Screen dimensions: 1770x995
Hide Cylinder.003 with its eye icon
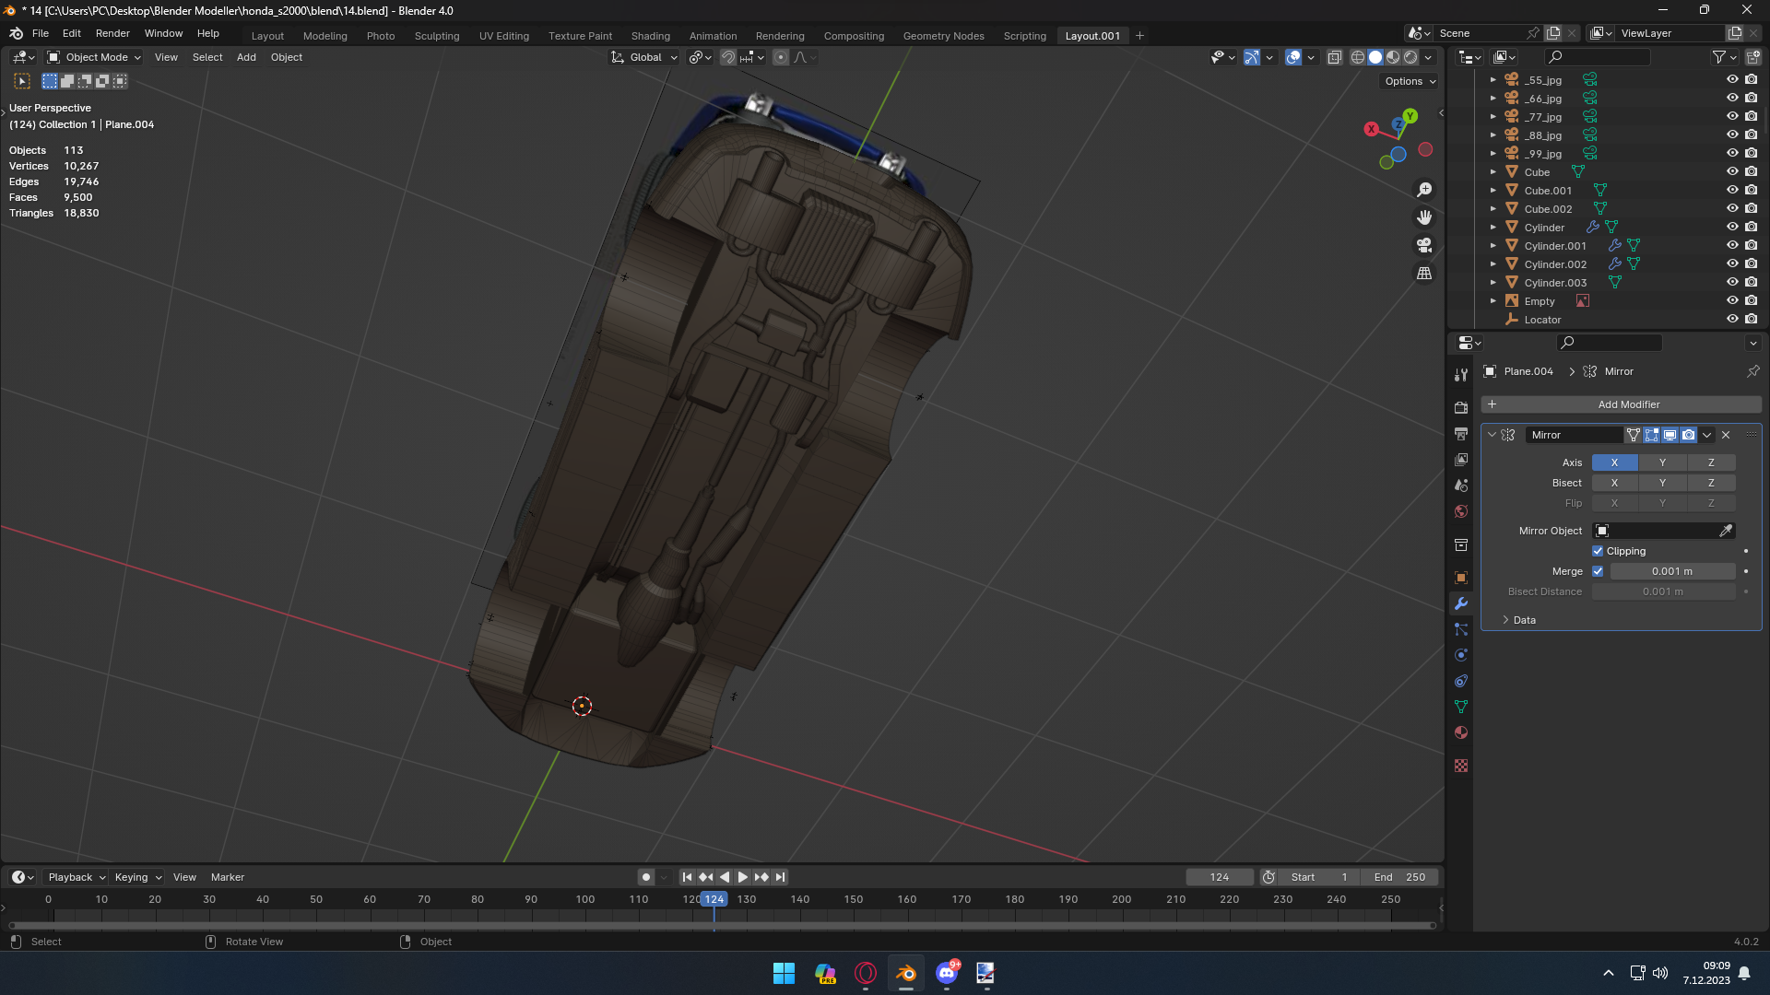(x=1732, y=283)
